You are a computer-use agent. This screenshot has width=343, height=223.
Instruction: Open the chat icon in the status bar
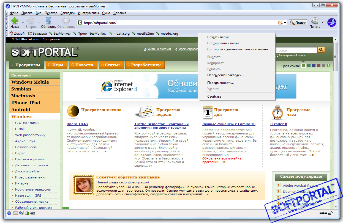point(32,213)
